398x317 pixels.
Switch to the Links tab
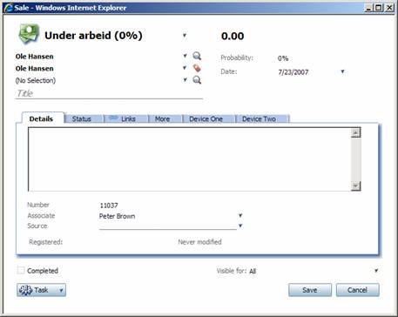click(125, 118)
